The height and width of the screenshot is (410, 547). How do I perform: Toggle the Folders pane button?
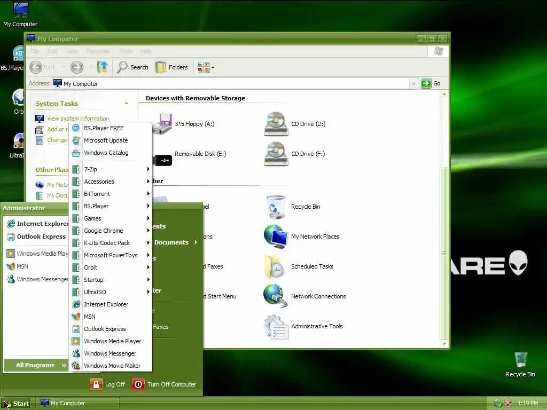(x=171, y=67)
